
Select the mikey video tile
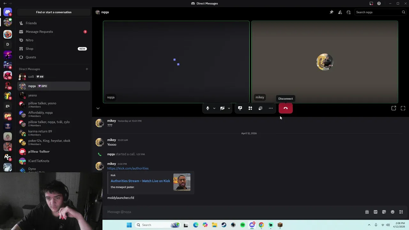tap(325, 62)
